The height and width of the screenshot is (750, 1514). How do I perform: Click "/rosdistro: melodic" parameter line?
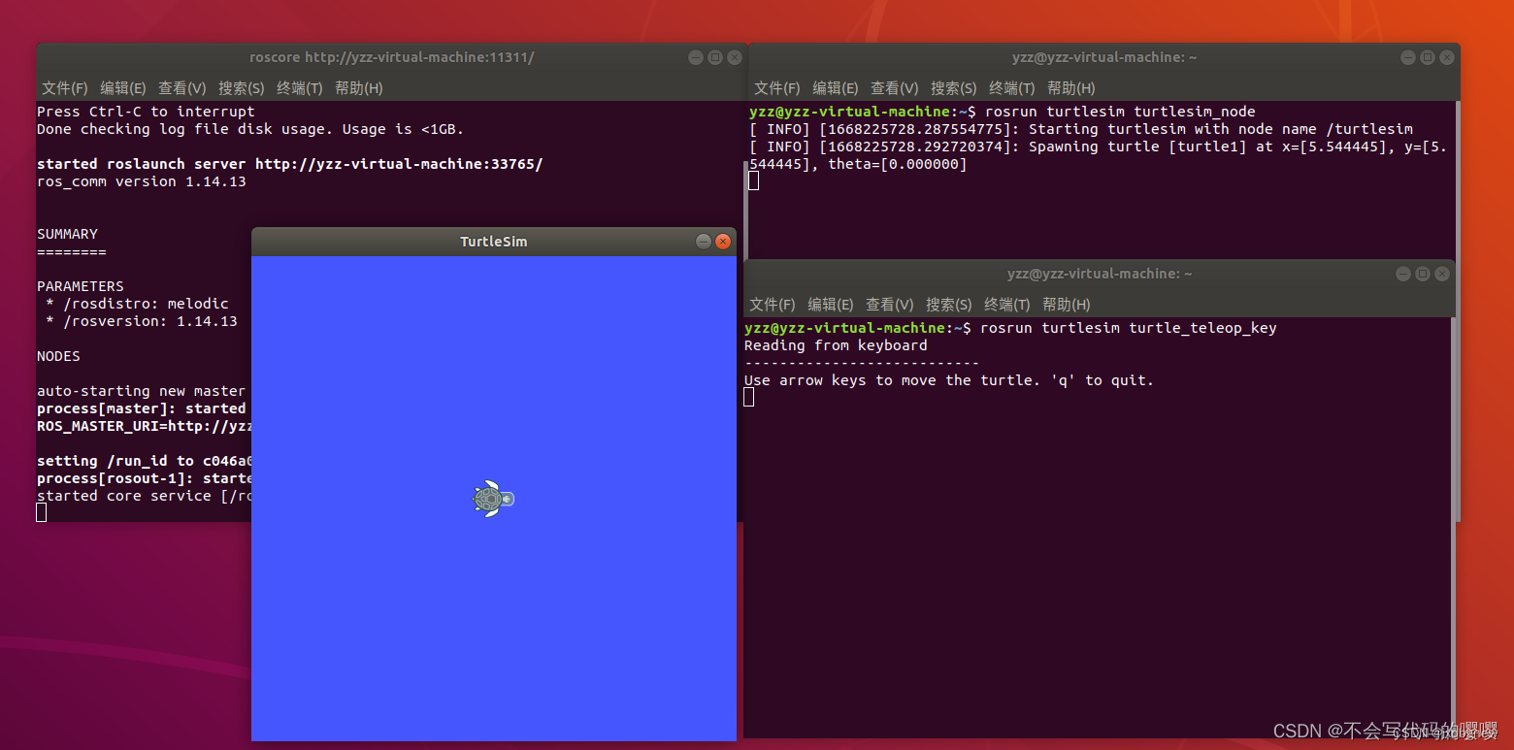click(137, 304)
